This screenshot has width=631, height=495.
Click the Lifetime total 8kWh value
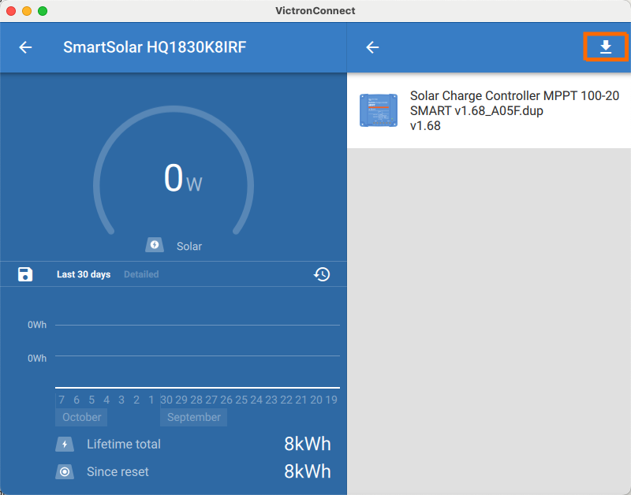pos(307,444)
